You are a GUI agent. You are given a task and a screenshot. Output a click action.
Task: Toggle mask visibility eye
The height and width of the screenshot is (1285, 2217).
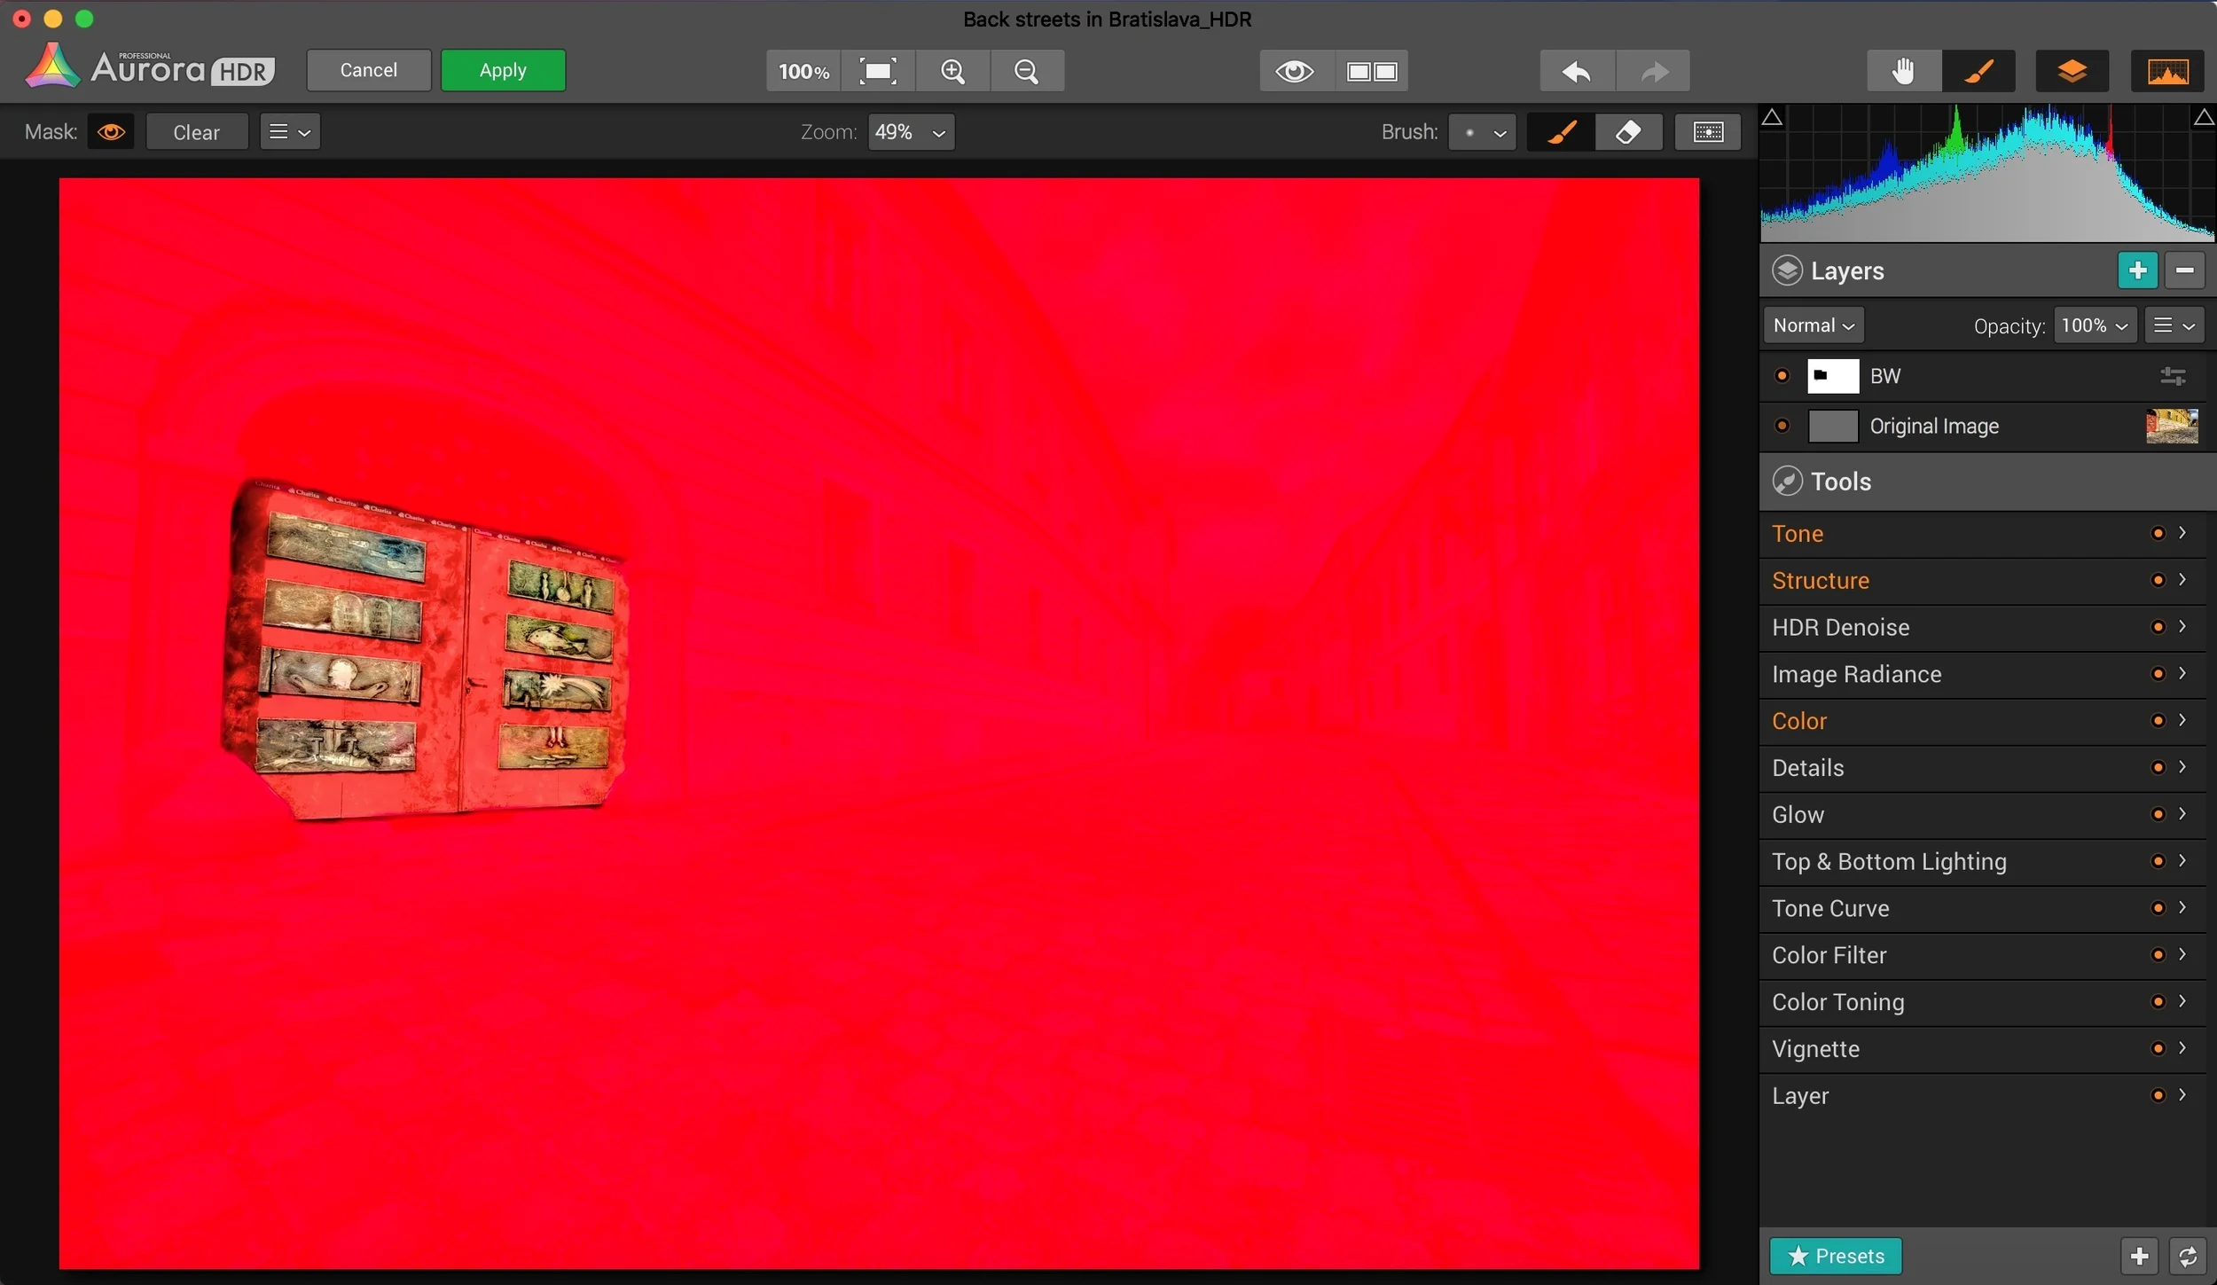(111, 132)
